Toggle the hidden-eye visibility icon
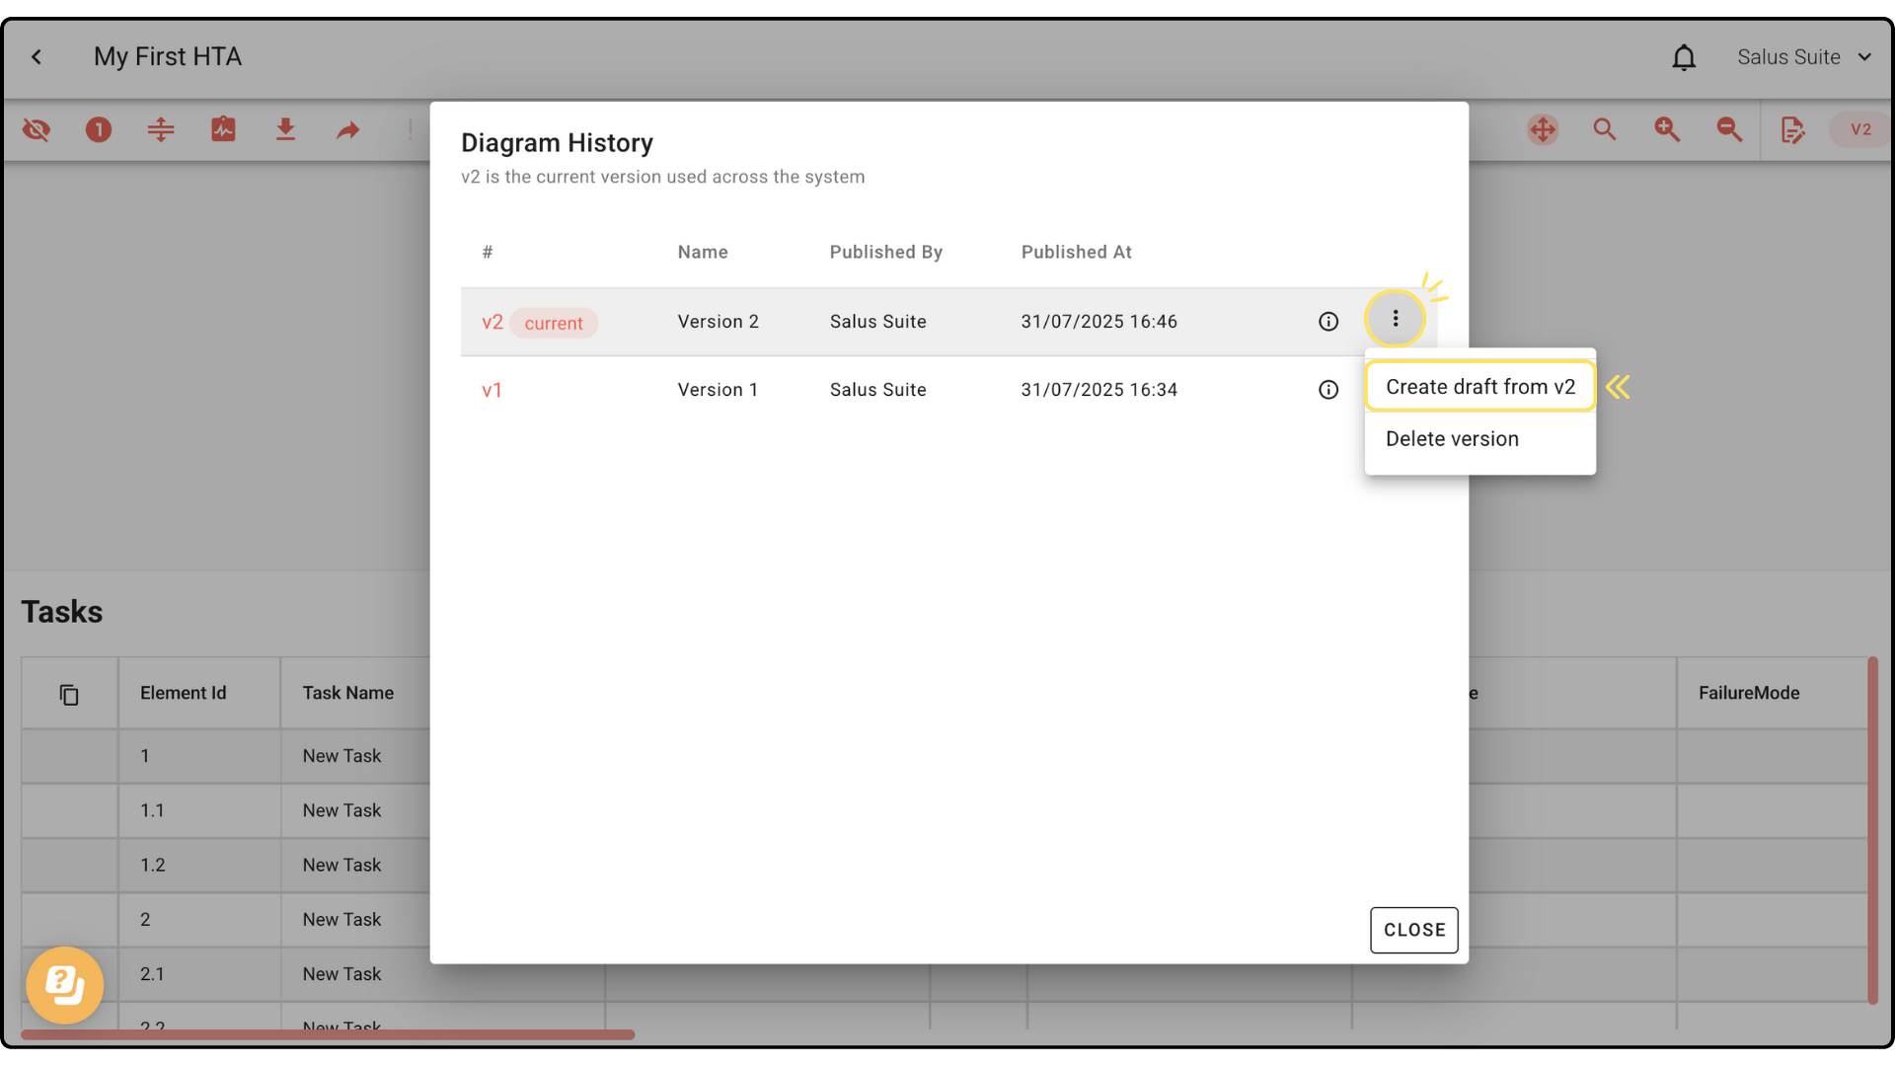The image size is (1895, 1066). pos(37,129)
